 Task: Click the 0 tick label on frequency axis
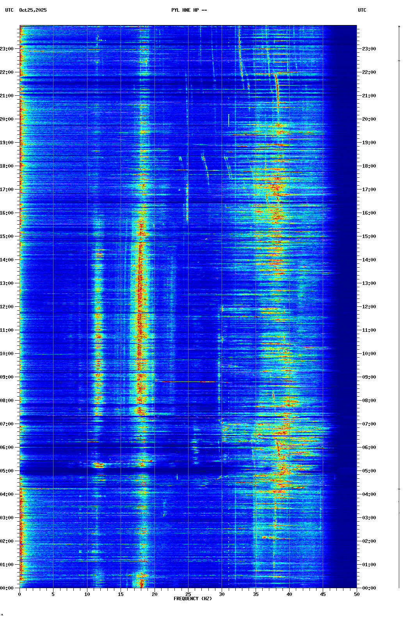20,594
